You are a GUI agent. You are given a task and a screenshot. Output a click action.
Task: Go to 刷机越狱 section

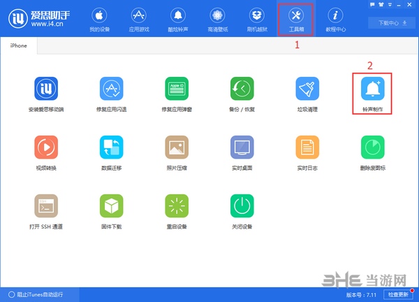click(x=257, y=20)
